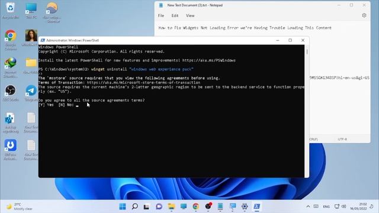Open the Windows Start menu
Image resolution: width=379 pixels, height=213 pixels.
pos(123,206)
